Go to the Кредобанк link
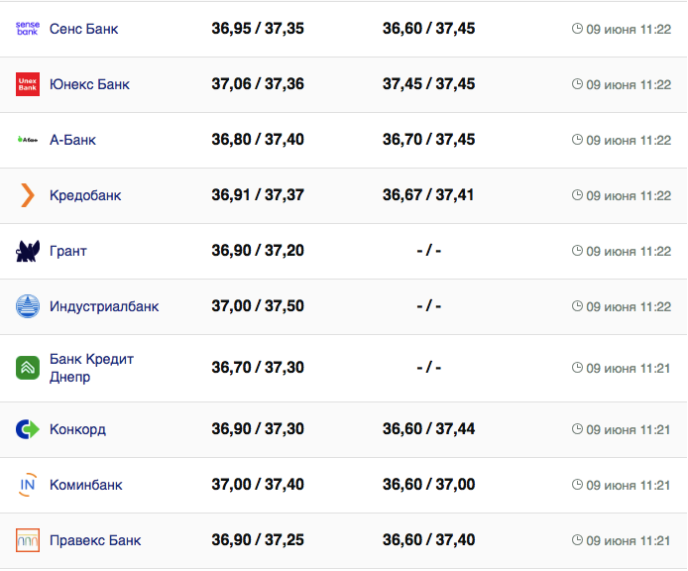Image resolution: width=688 pixels, height=571 pixels. pos(85,195)
